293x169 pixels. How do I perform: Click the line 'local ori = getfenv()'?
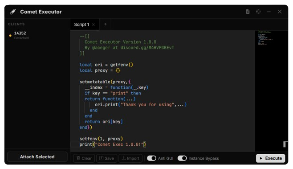[106, 65]
